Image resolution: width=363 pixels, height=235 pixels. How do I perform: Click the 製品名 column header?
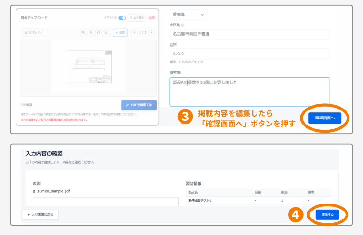193,192
